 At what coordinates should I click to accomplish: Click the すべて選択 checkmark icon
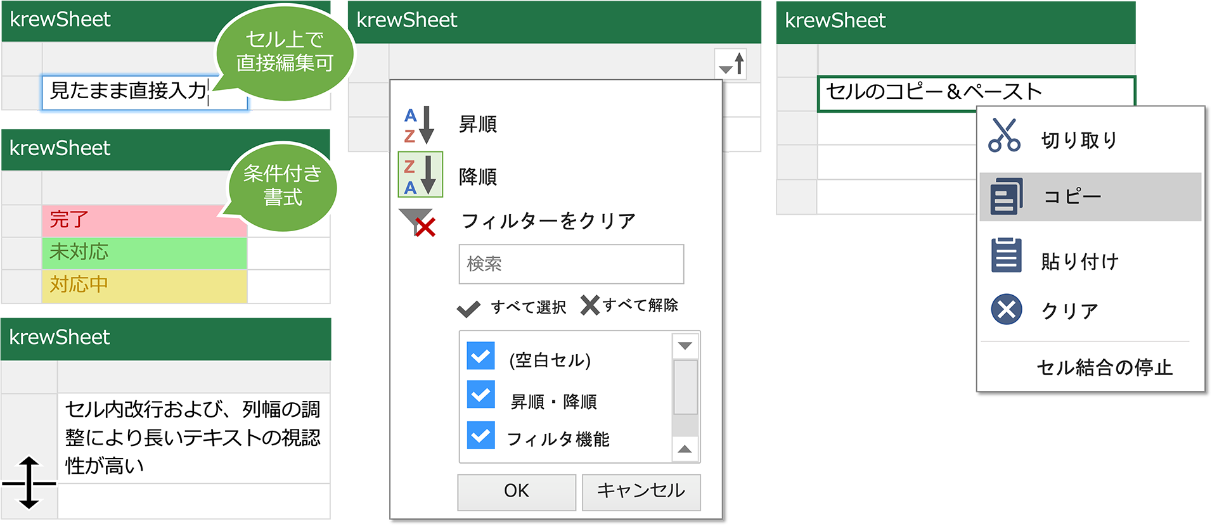[469, 308]
